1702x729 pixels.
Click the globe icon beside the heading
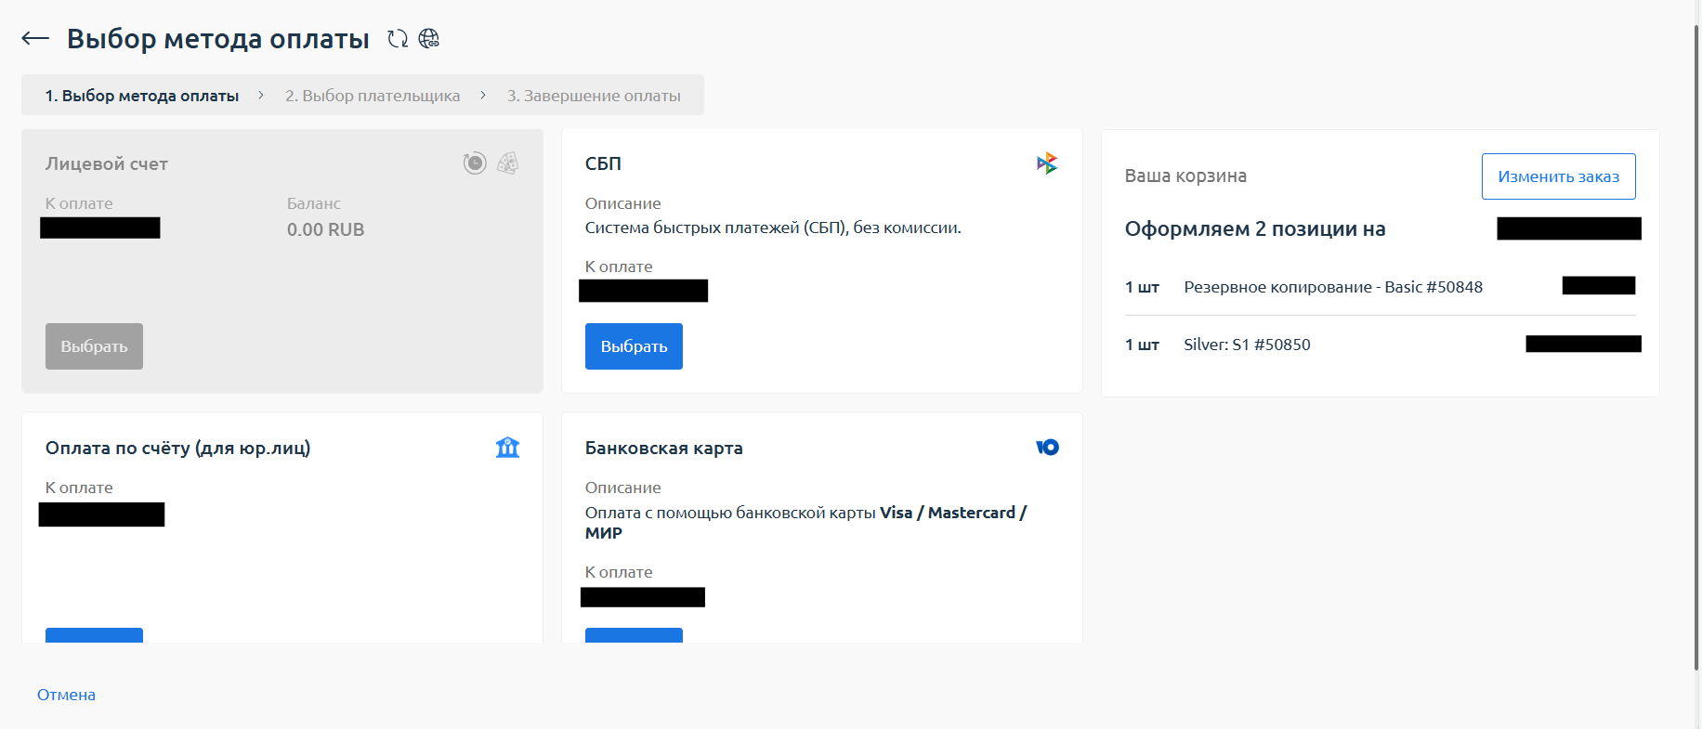point(429,38)
